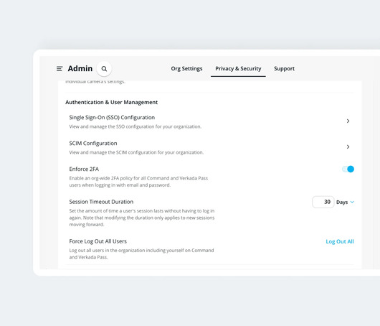
Task: Click the Session Timeout Duration label
Action: pyautogui.click(x=101, y=202)
